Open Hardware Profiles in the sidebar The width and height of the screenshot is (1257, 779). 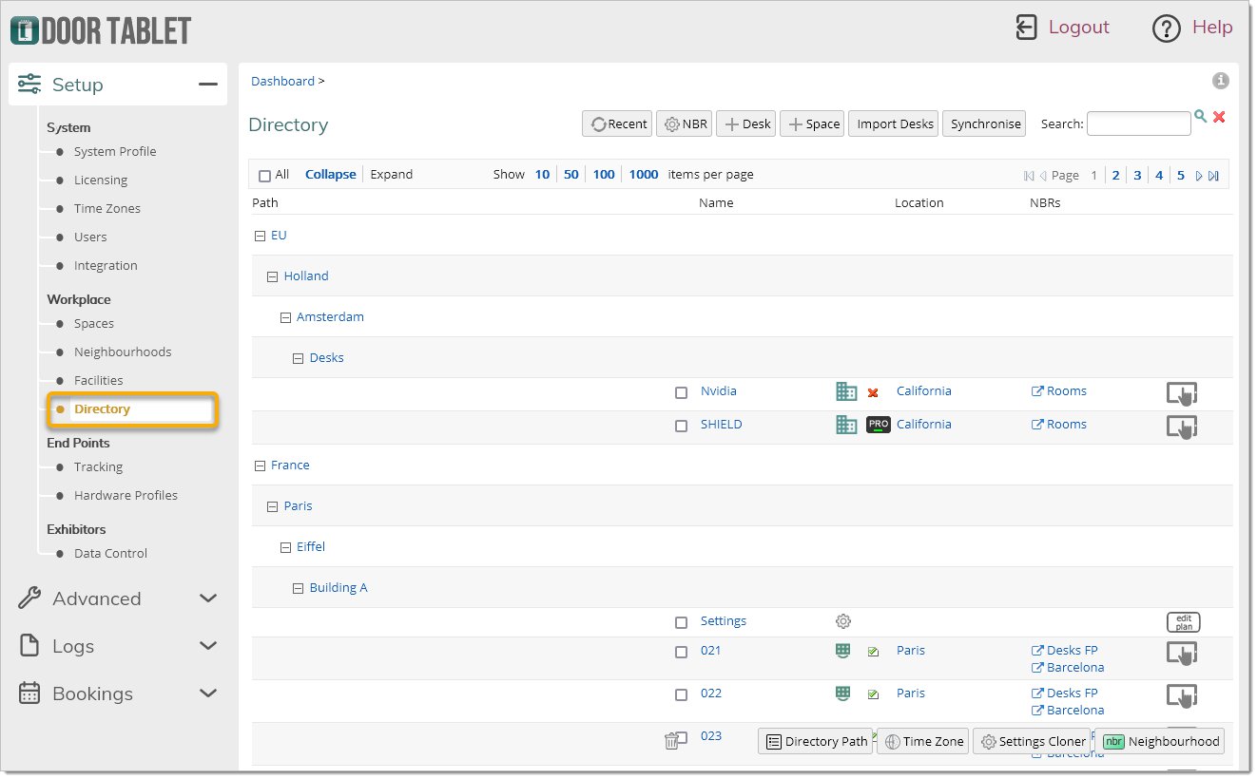point(126,495)
